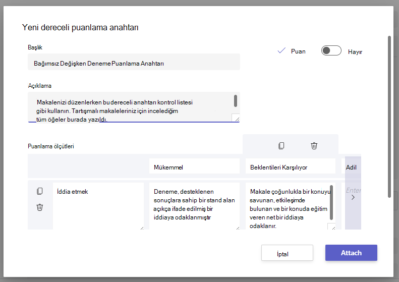Edit the Başlık title field
The height and width of the screenshot is (282, 399).
coord(134,62)
